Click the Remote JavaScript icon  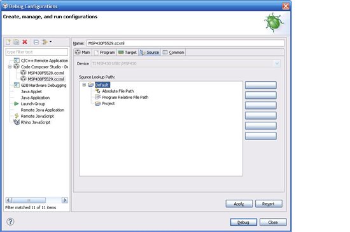[x=17, y=116]
